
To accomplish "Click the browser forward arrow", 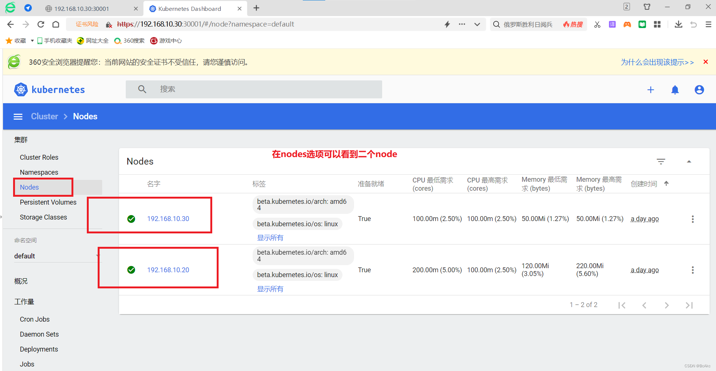I will [x=26, y=24].
